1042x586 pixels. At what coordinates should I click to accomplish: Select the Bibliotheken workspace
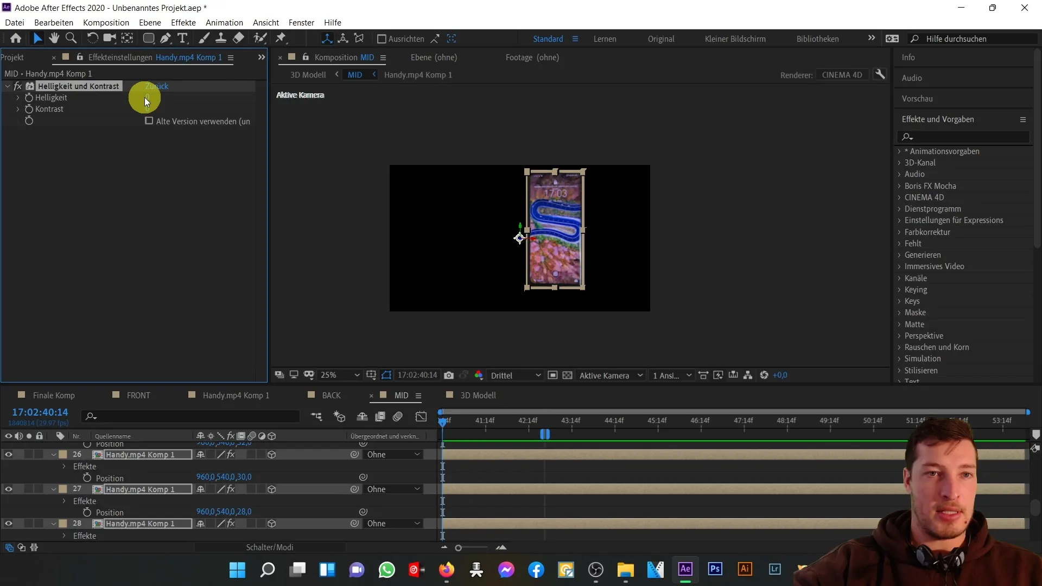pyautogui.click(x=817, y=39)
